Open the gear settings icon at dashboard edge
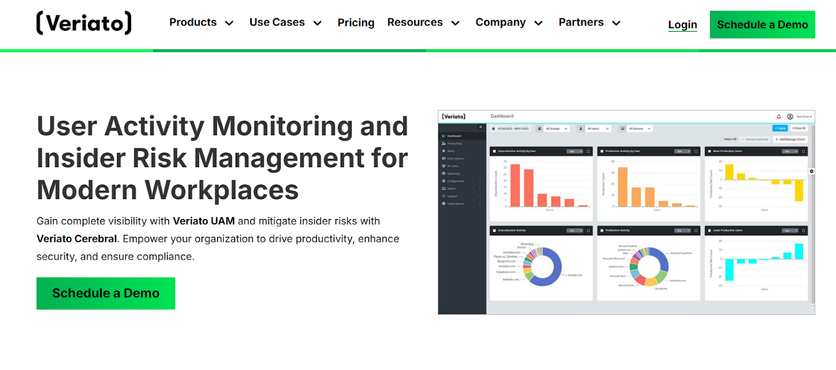The height and width of the screenshot is (370, 836). click(x=811, y=171)
